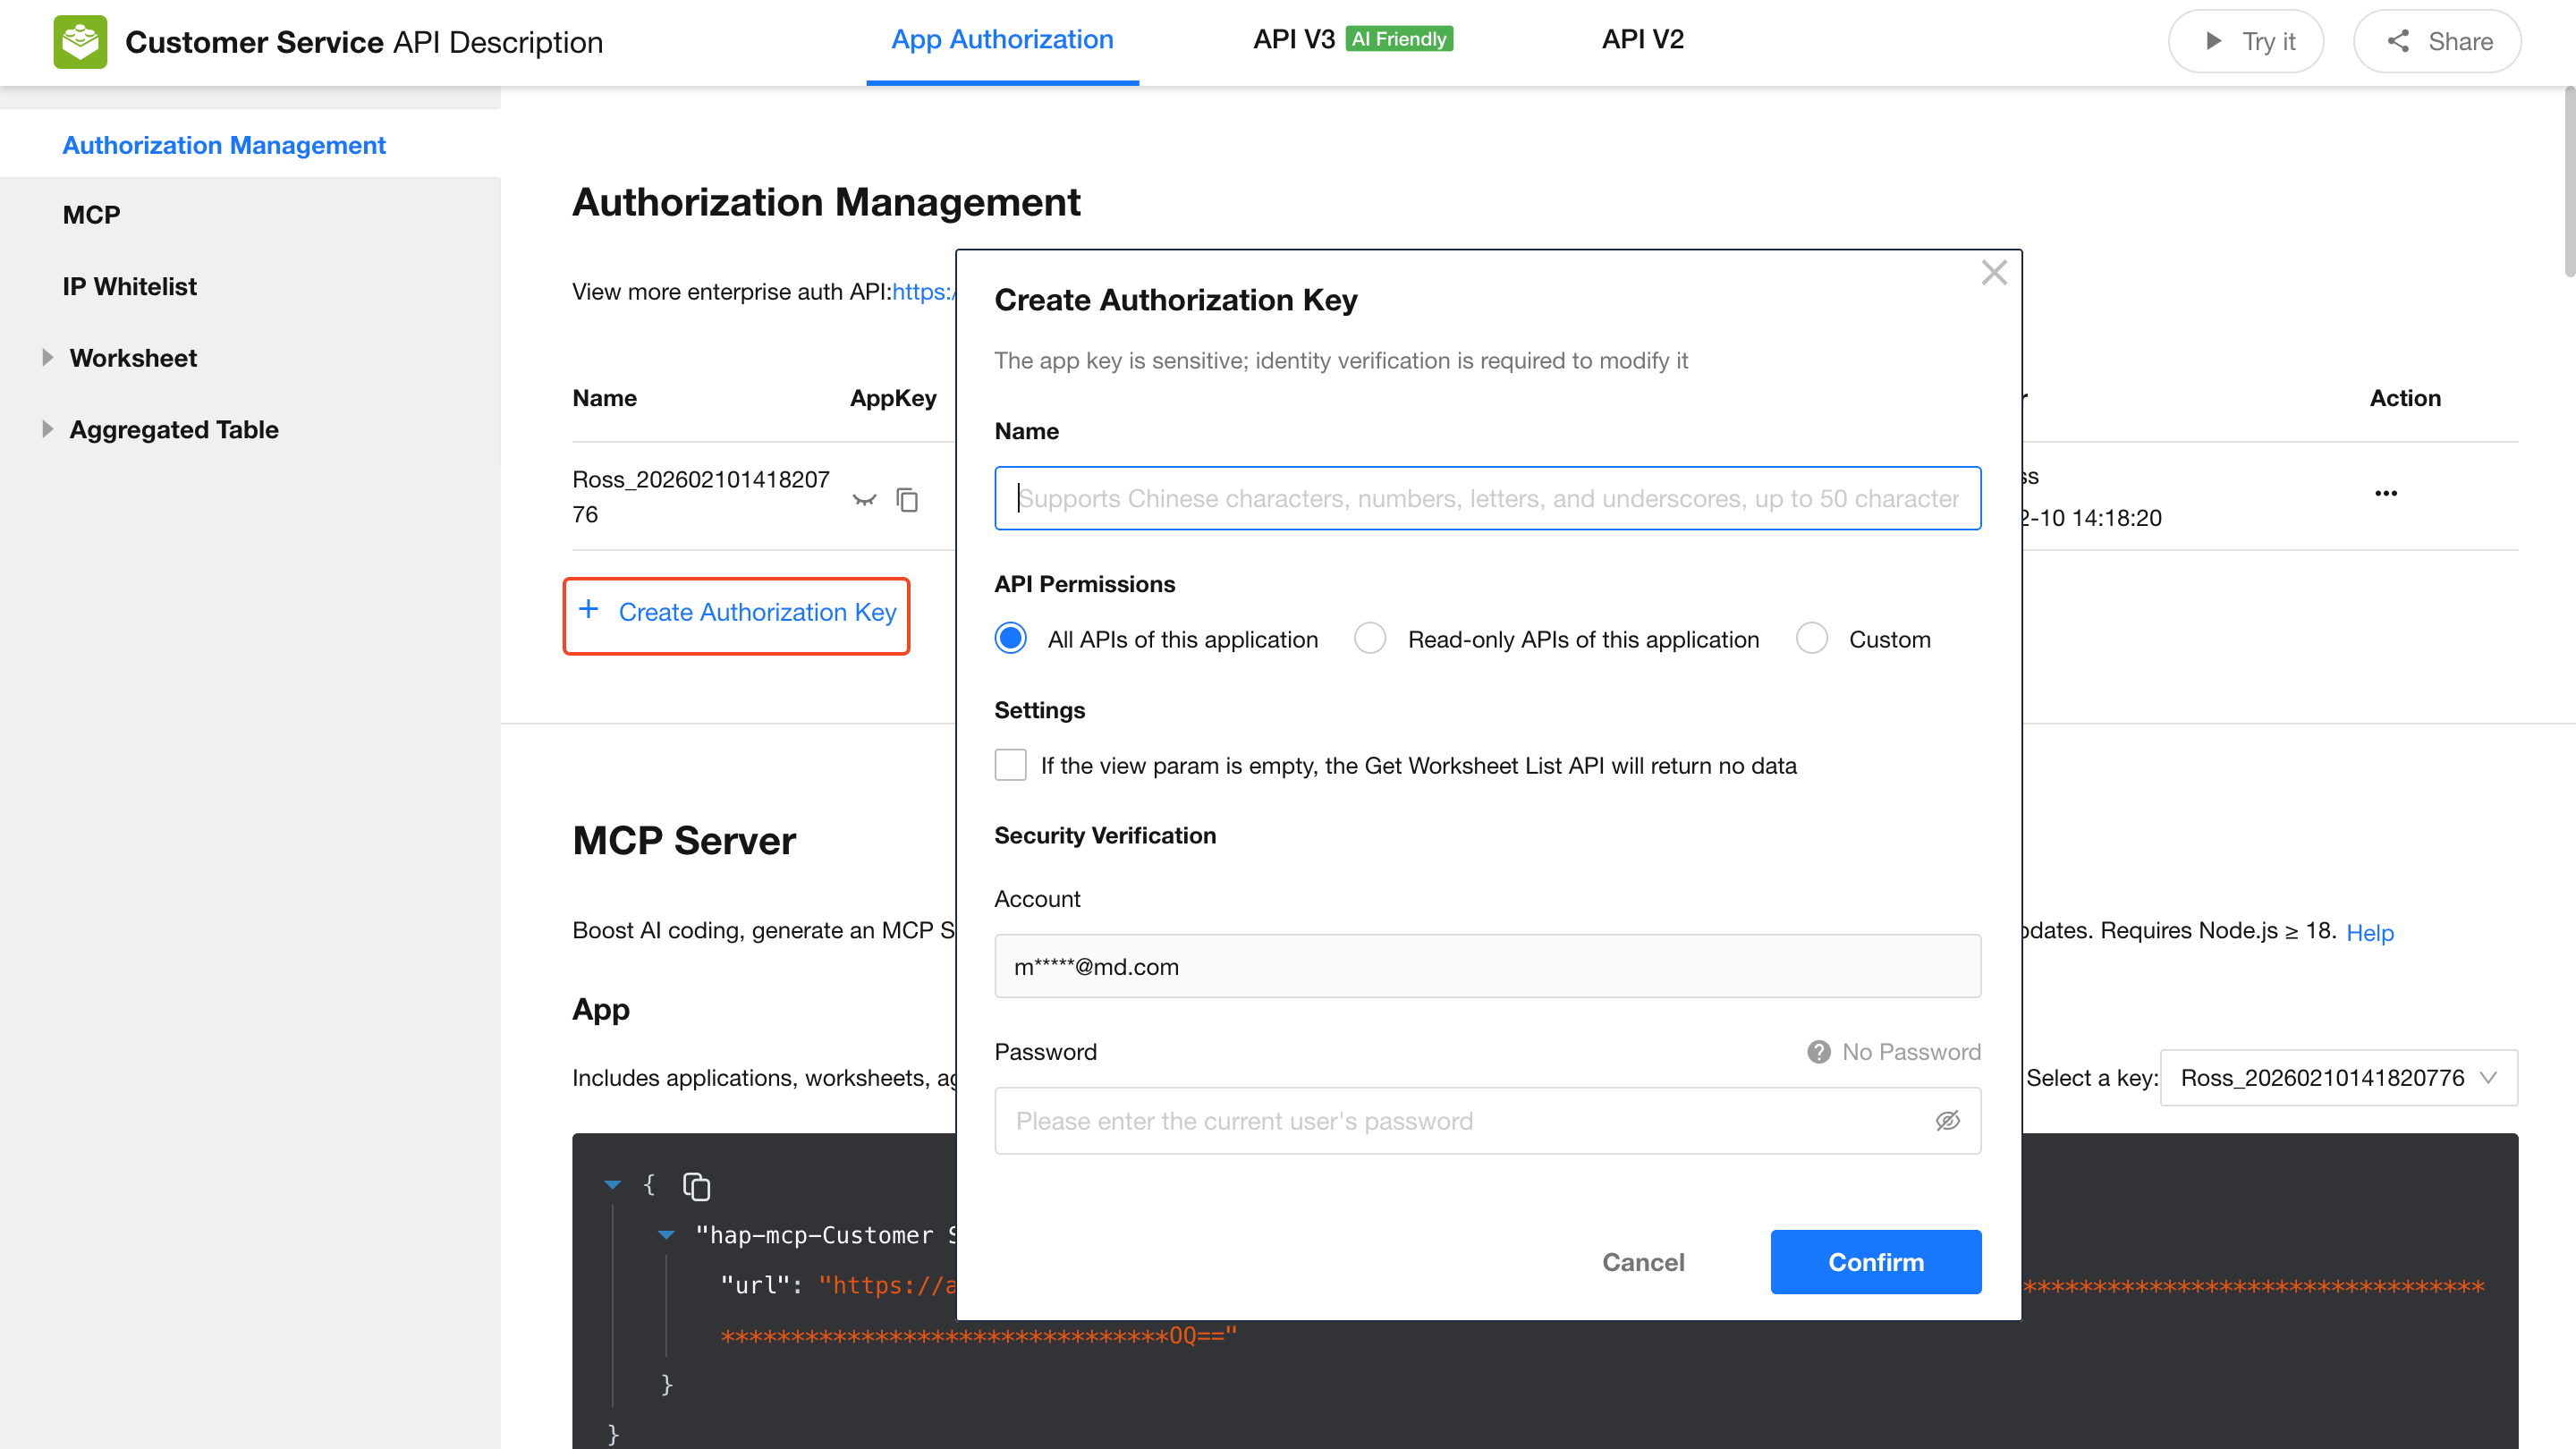
Task: Enable the empty view param setting checkbox
Action: 1010,765
